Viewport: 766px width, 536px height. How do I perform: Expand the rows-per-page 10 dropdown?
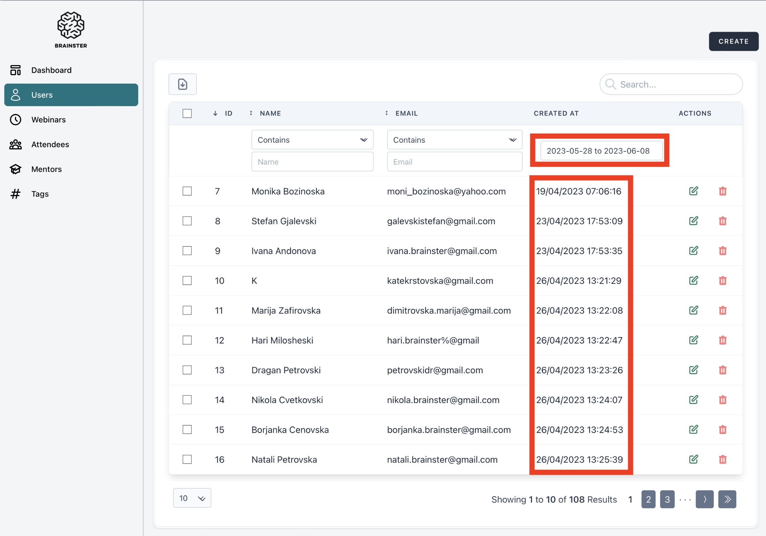coord(192,498)
